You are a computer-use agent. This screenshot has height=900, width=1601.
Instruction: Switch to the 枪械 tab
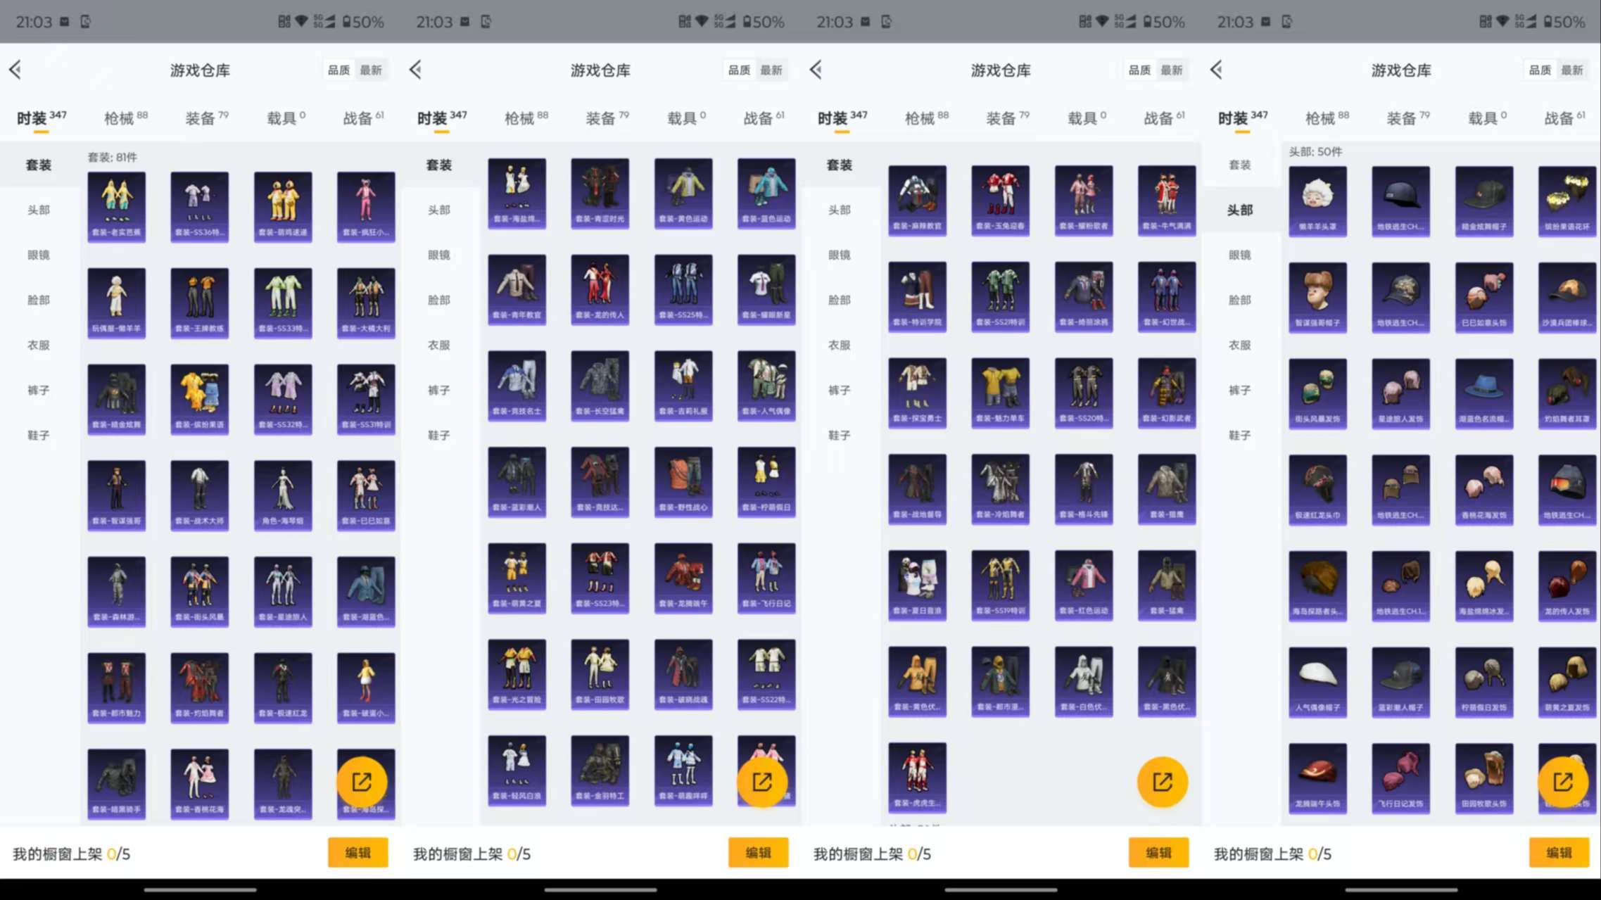[x=122, y=118]
